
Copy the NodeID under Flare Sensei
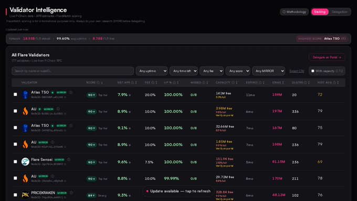pyautogui.click(x=65, y=164)
